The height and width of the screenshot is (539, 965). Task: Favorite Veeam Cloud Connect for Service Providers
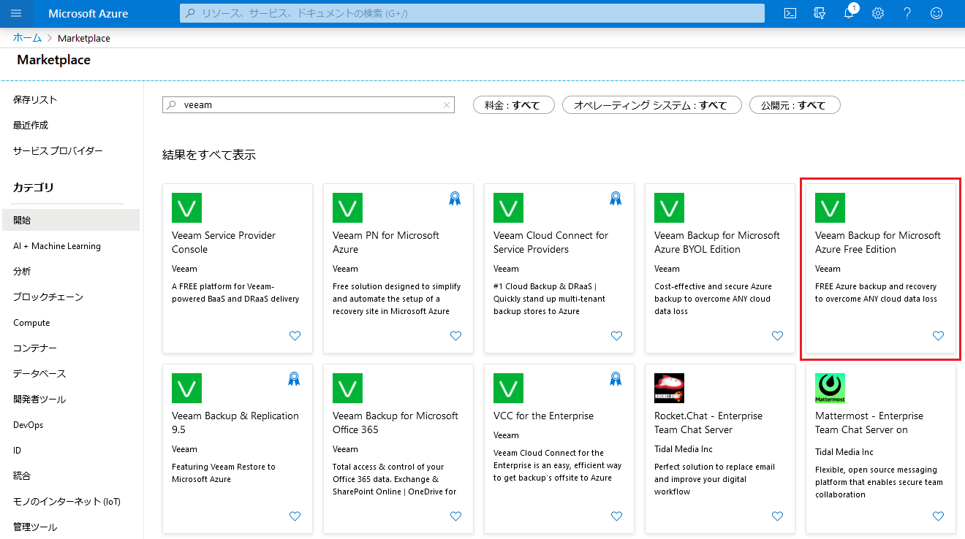coord(616,336)
